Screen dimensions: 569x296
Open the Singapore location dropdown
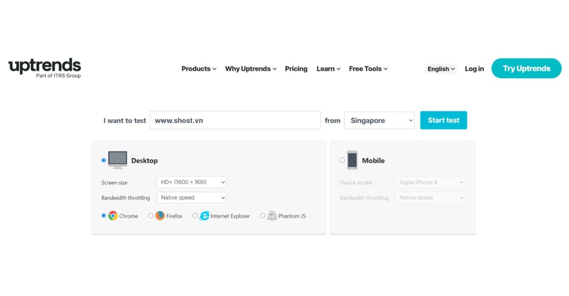[x=379, y=120]
